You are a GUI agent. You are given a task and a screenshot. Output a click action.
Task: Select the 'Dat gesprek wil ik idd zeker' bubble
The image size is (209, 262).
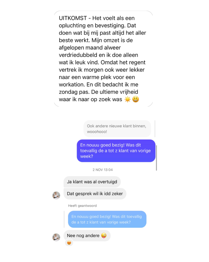95,194
